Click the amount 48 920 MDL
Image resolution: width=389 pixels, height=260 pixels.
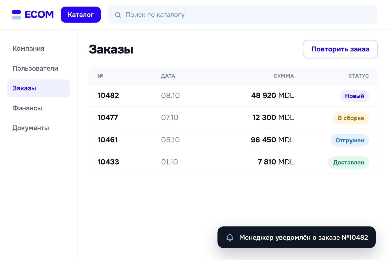[273, 95]
